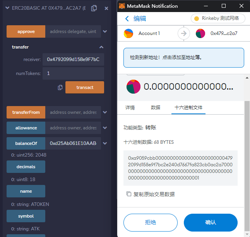Screen dimensions: 250x237
Task: Click the arrow between sender and recipient
Action: (184, 33)
